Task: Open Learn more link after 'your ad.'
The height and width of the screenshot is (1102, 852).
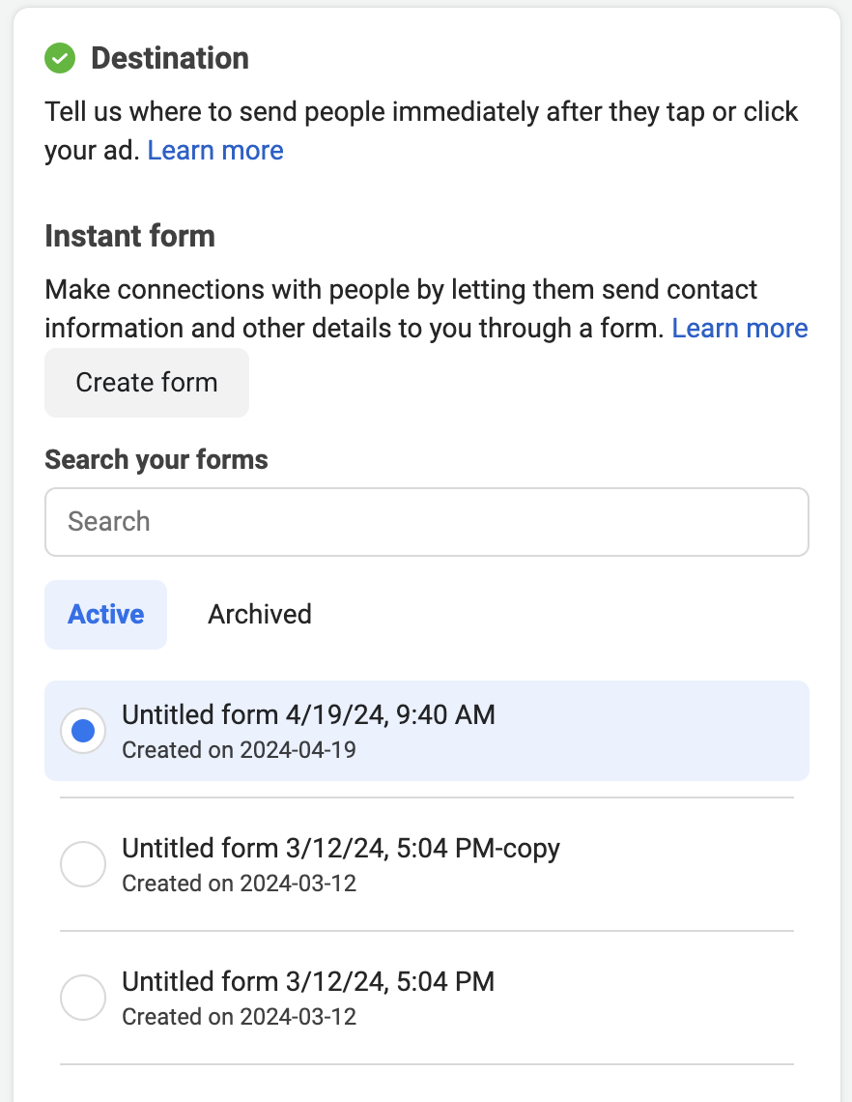Action: [214, 151]
